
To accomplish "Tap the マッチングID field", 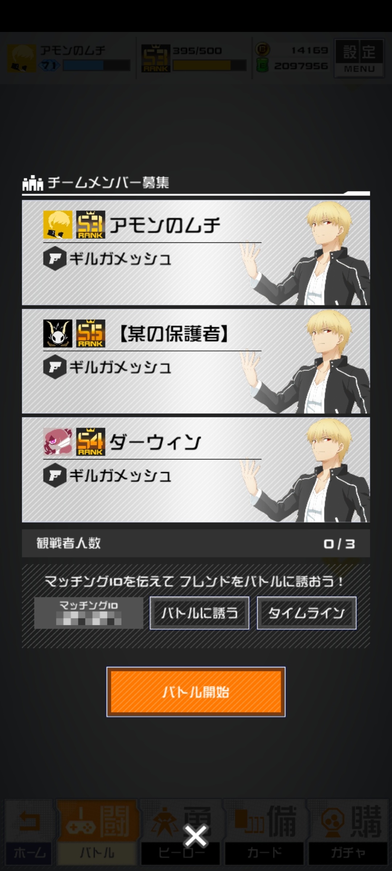I will 89,613.
